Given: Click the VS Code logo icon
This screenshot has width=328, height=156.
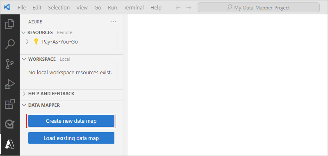Looking at the screenshot, I should tap(7, 7).
